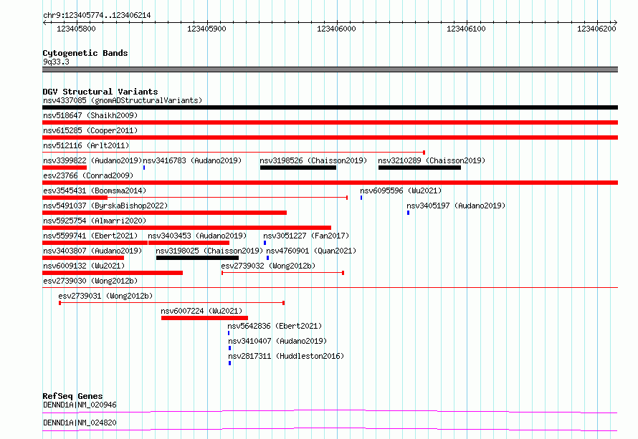Open nsv3403807 (Audano2019) label

click(92, 251)
